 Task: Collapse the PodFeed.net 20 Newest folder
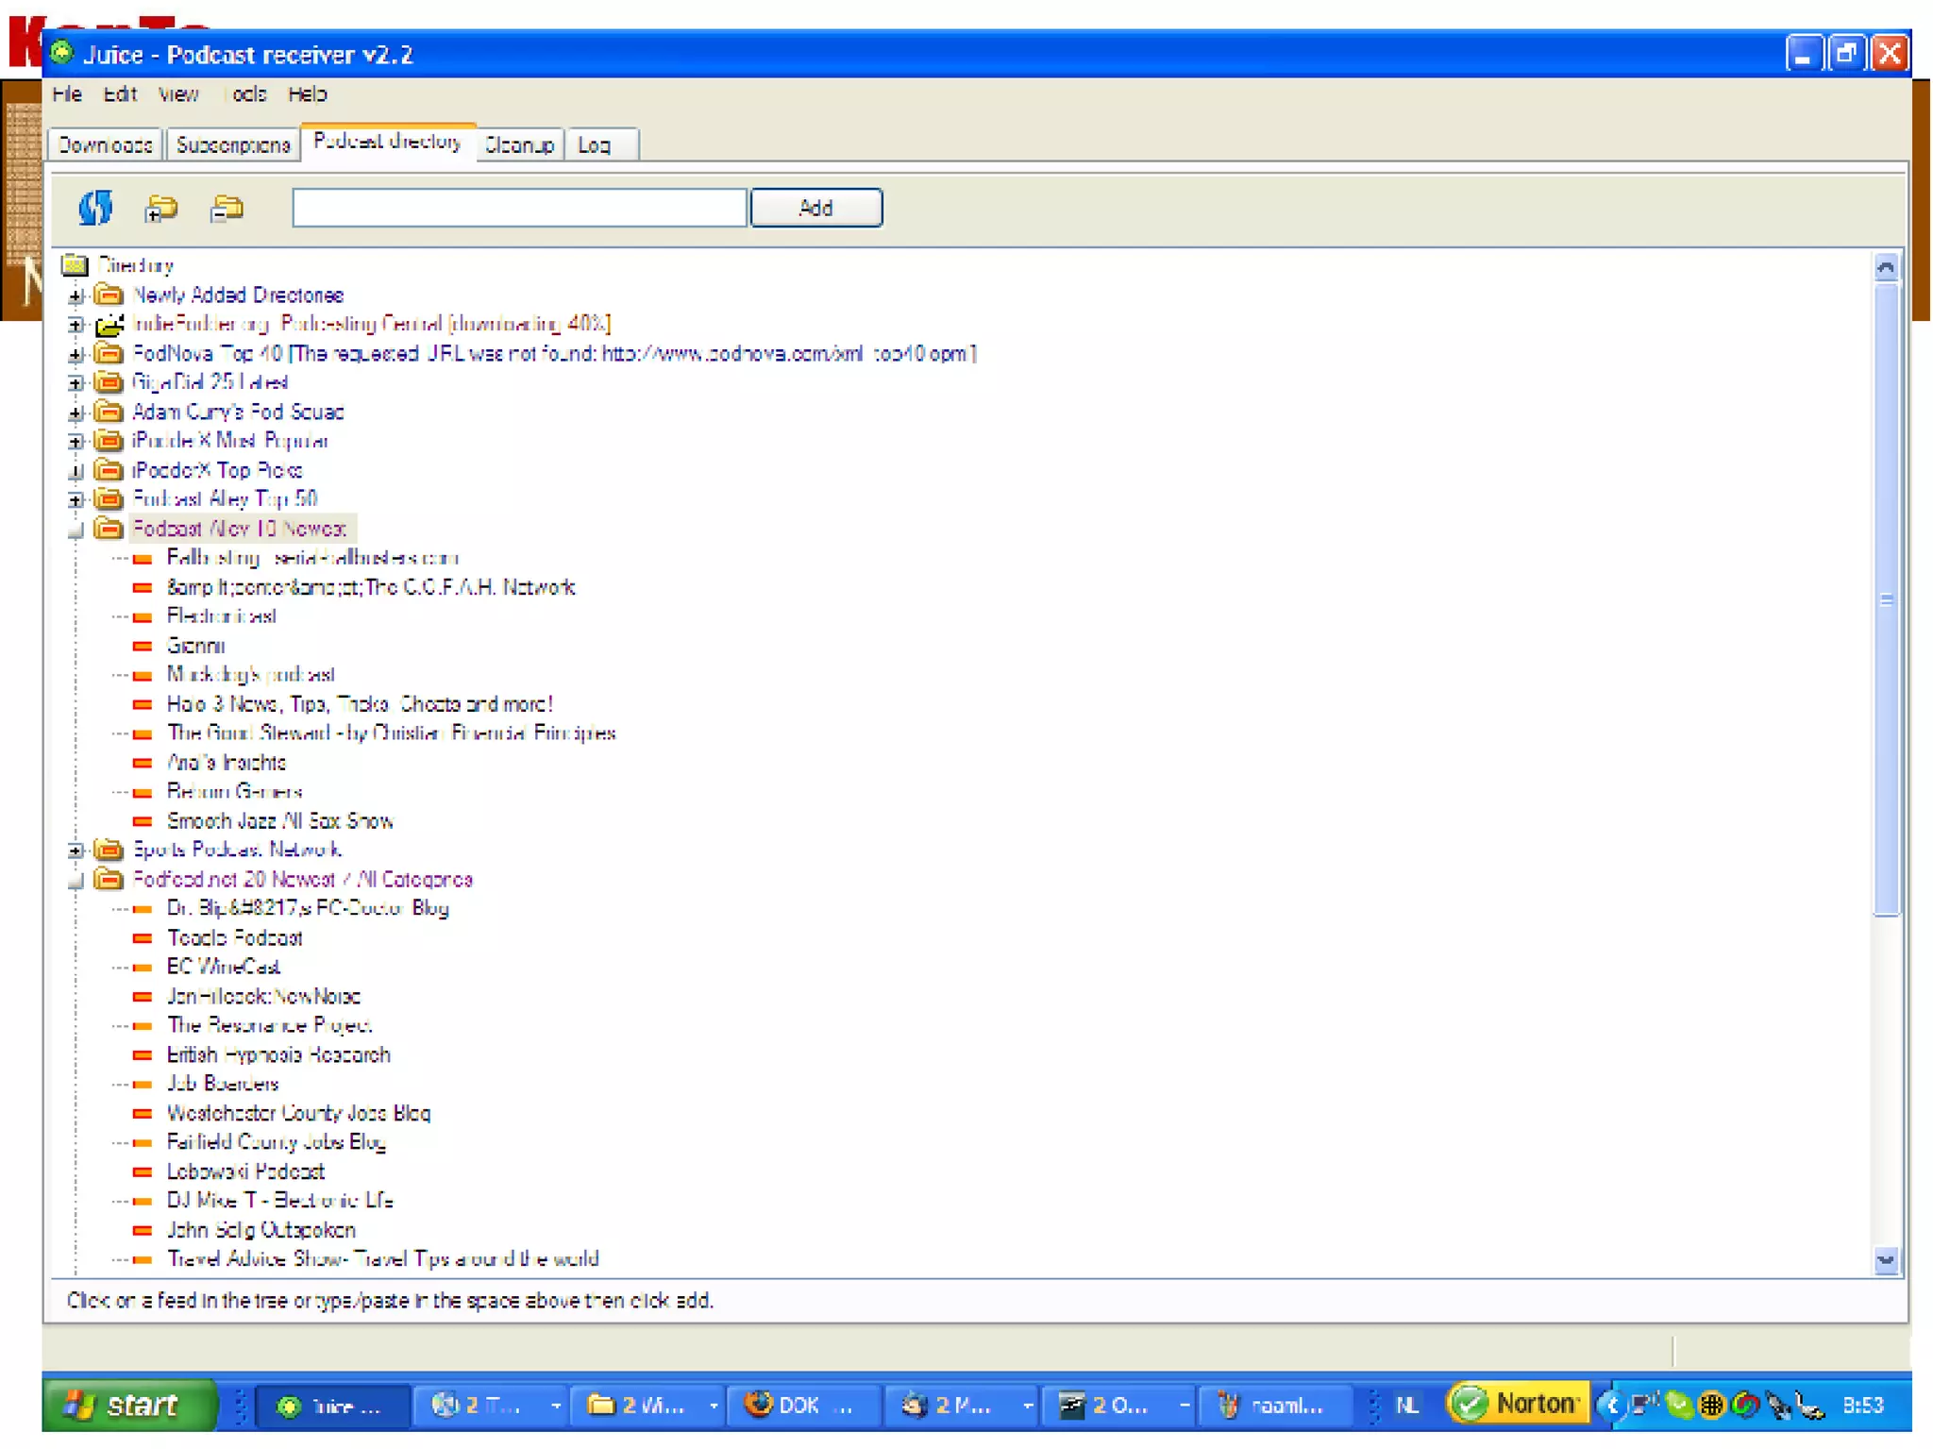click(x=76, y=881)
